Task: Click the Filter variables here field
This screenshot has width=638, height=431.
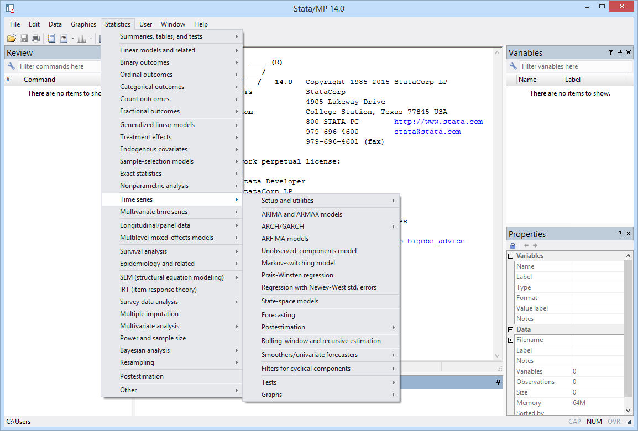Action: (x=575, y=66)
